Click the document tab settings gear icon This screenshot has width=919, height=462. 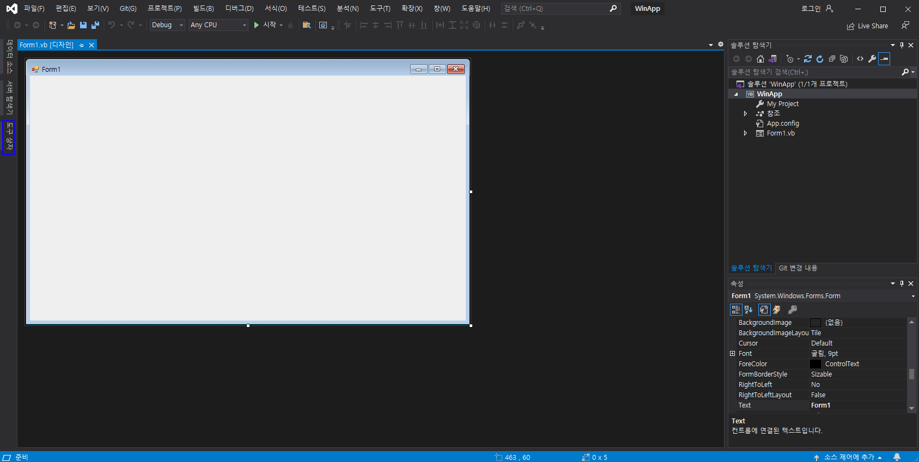pyautogui.click(x=721, y=45)
